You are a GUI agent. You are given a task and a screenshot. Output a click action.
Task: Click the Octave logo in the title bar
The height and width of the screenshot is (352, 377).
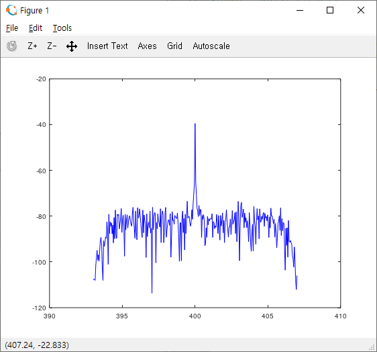click(11, 10)
